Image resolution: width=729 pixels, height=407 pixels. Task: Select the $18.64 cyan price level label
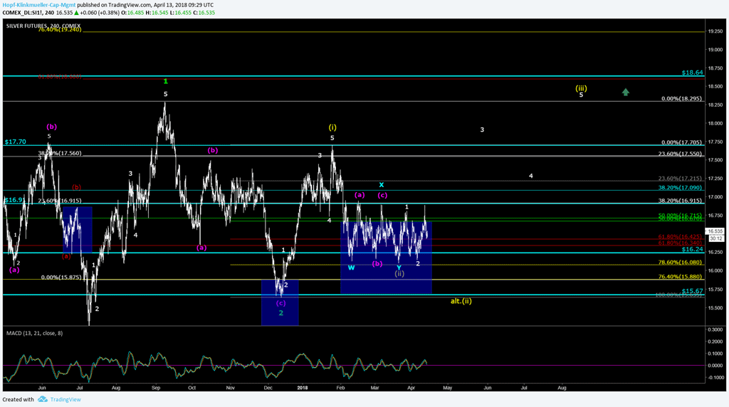click(692, 73)
